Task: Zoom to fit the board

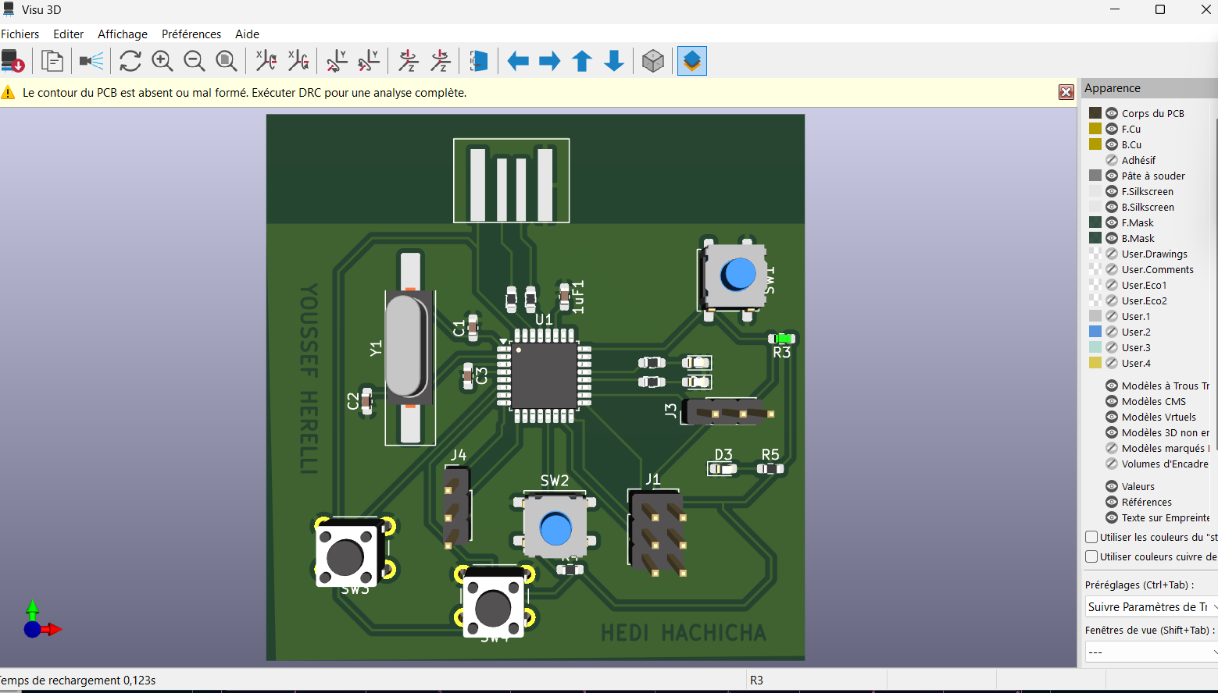Action: point(227,61)
